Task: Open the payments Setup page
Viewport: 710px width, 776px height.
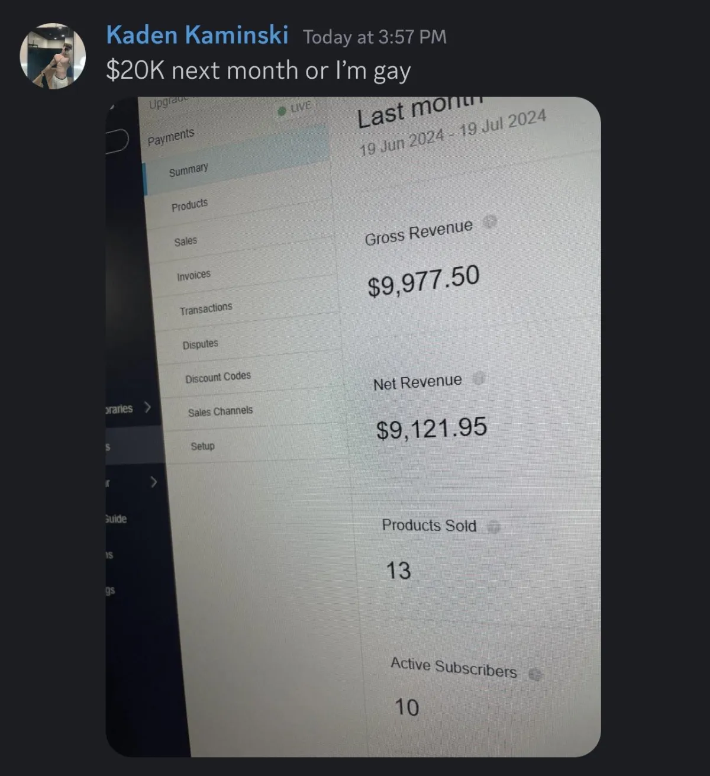Action: pos(202,446)
